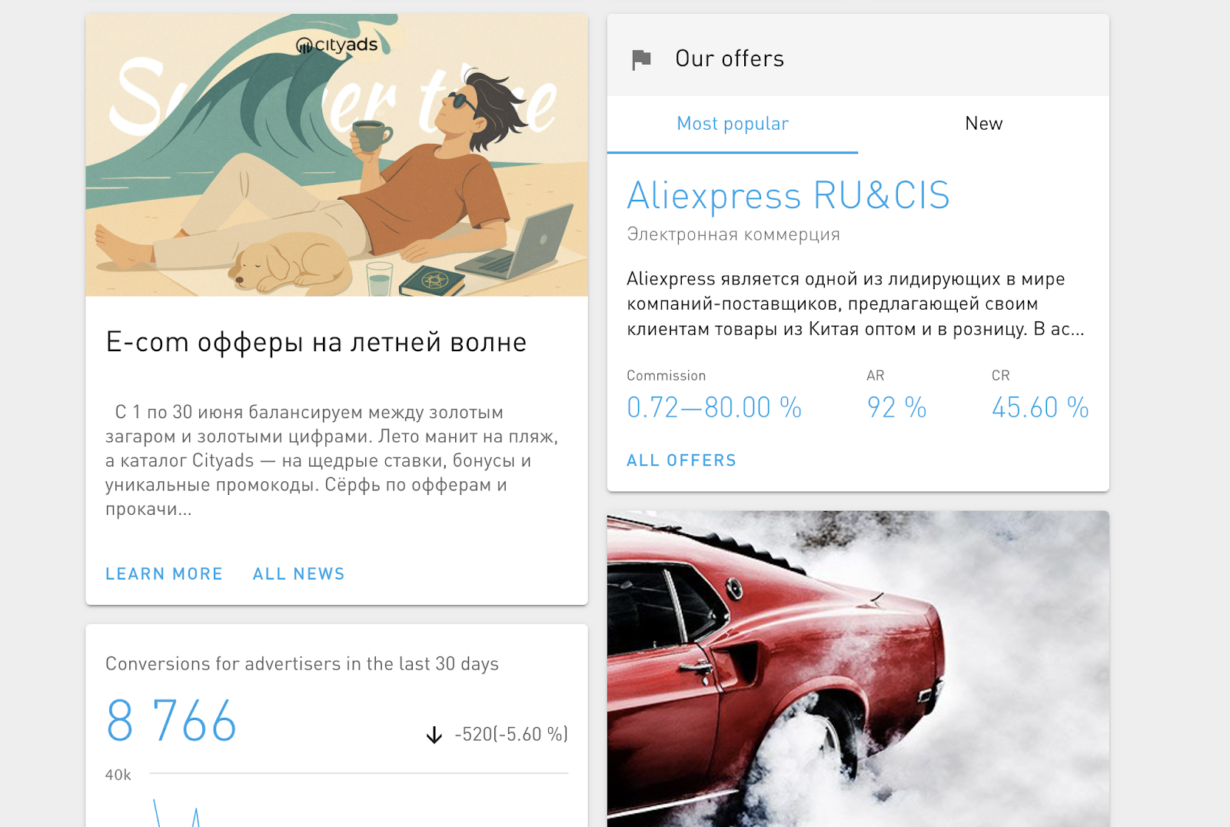Click the downward arrow trend icon
Viewport: 1230px width, 827px height.
[434, 735]
